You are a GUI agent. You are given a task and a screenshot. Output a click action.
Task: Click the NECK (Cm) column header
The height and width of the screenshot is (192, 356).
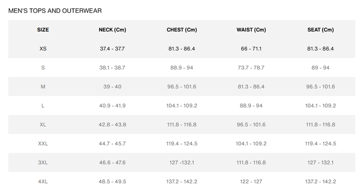tap(112, 30)
